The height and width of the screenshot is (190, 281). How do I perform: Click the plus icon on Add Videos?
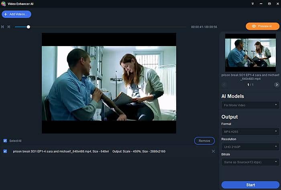point(6,14)
